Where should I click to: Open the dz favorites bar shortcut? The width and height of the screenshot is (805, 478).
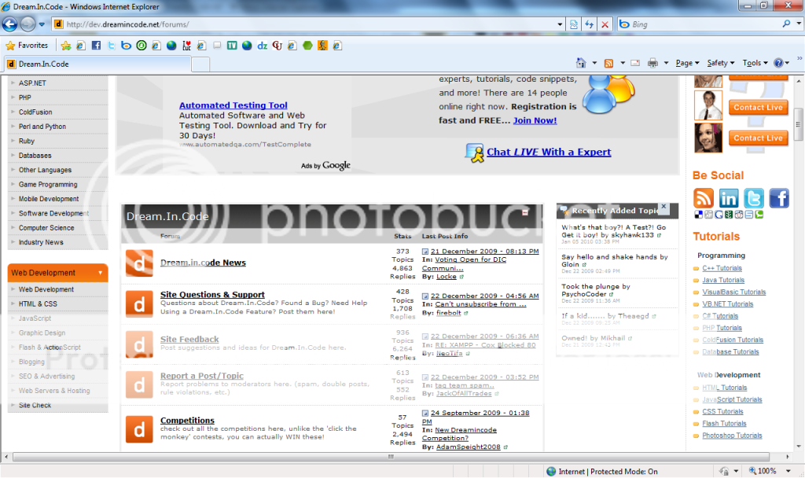click(263, 45)
